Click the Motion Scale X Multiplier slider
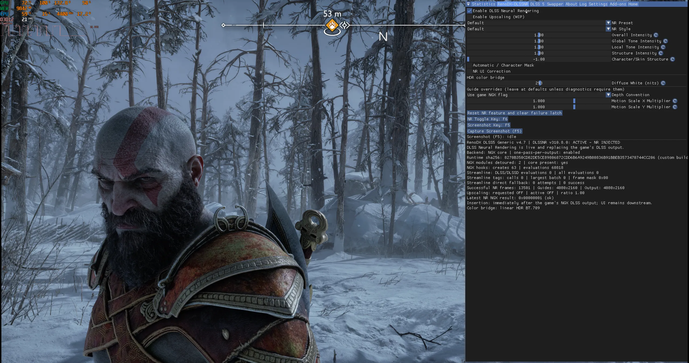The width and height of the screenshot is (689, 363). coord(539,101)
